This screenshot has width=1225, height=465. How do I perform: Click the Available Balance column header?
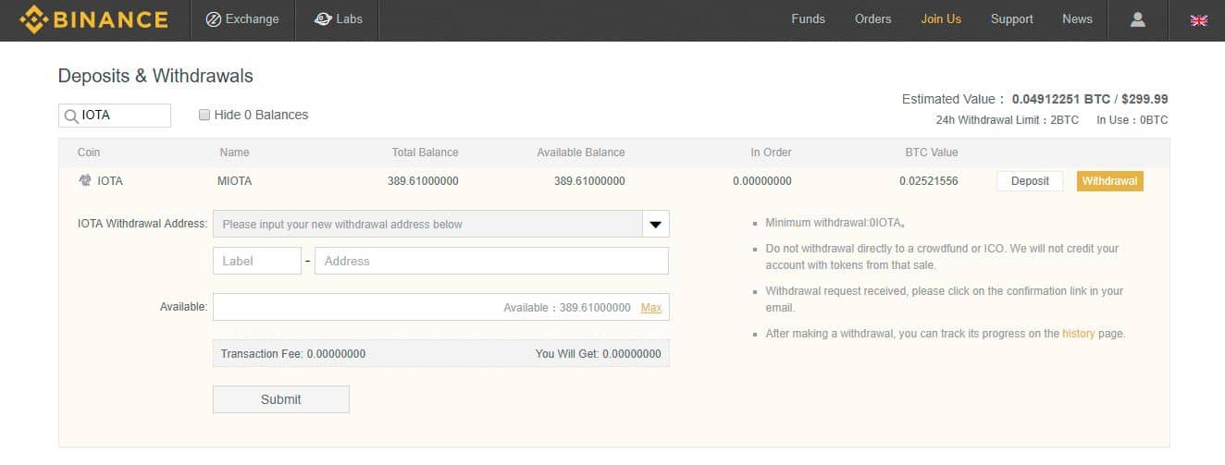coord(581,153)
